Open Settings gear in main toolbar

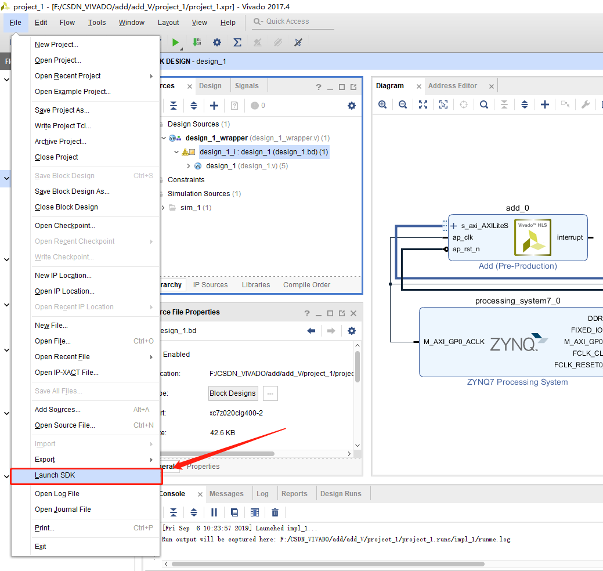coord(217,42)
